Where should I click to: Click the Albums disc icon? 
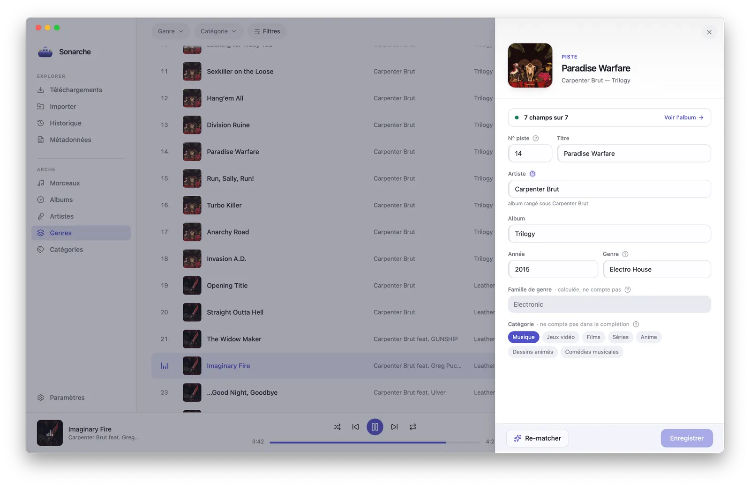[x=41, y=200]
